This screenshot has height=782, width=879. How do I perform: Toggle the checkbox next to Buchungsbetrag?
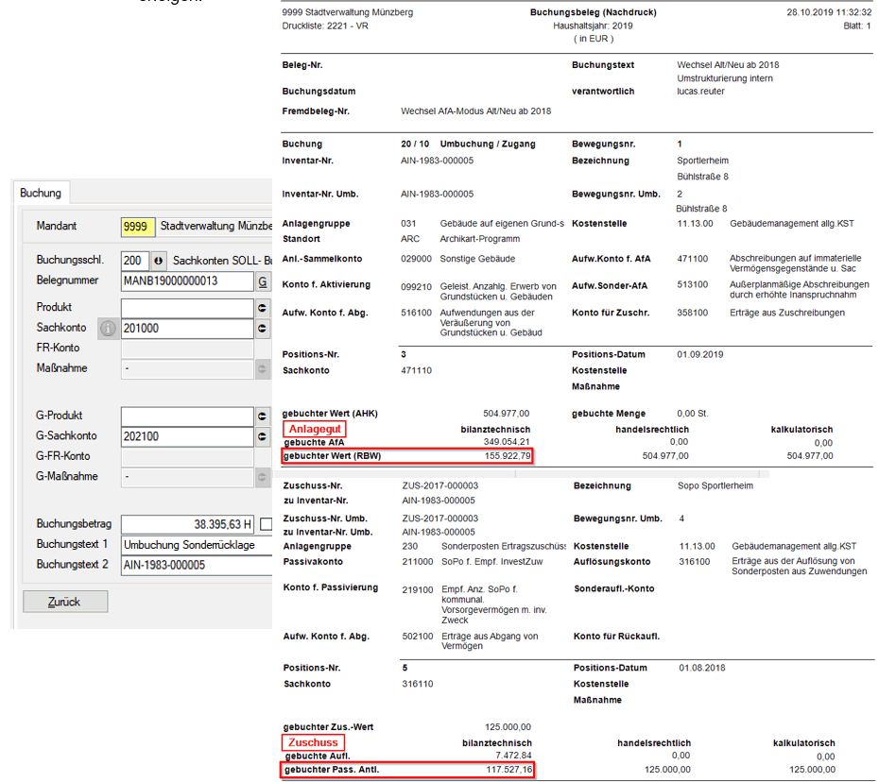(x=266, y=524)
